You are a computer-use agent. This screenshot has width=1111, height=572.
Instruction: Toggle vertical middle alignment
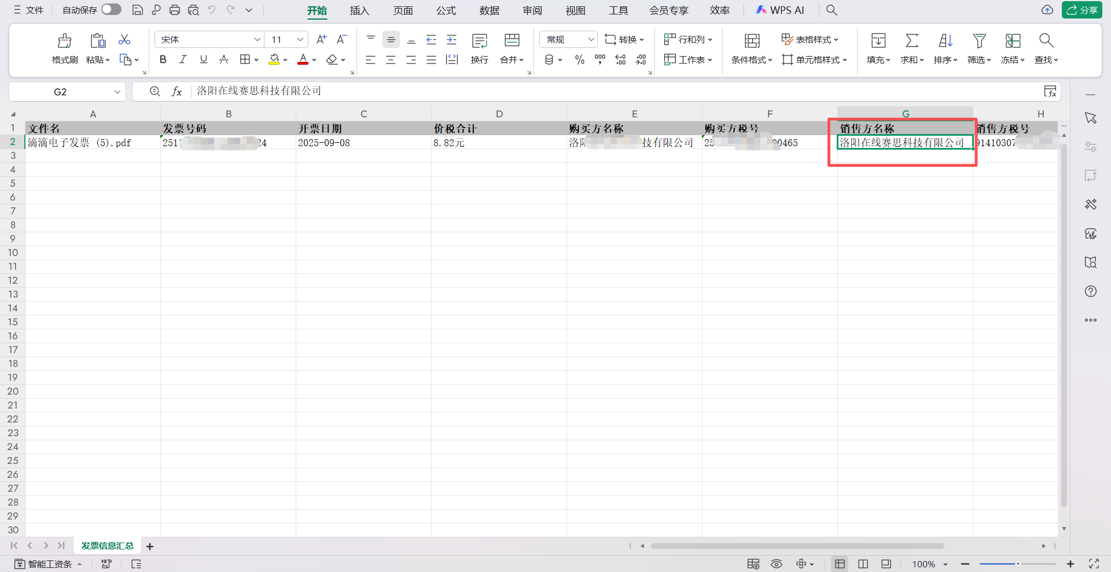coord(391,39)
